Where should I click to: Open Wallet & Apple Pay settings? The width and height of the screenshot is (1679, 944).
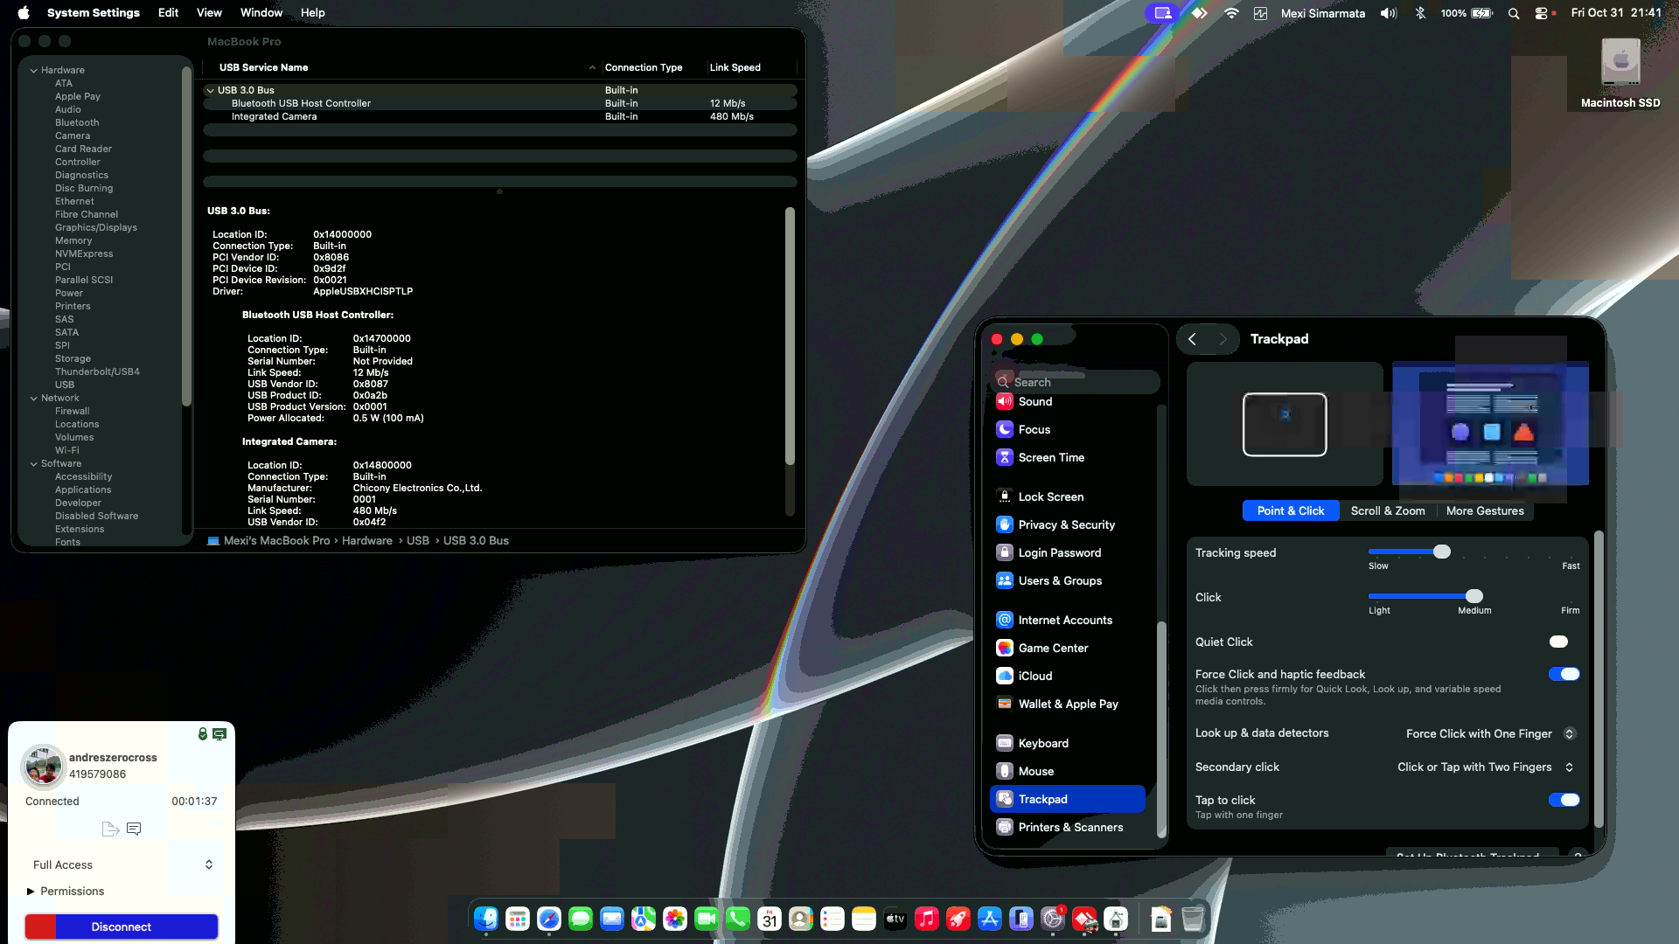tap(1067, 704)
